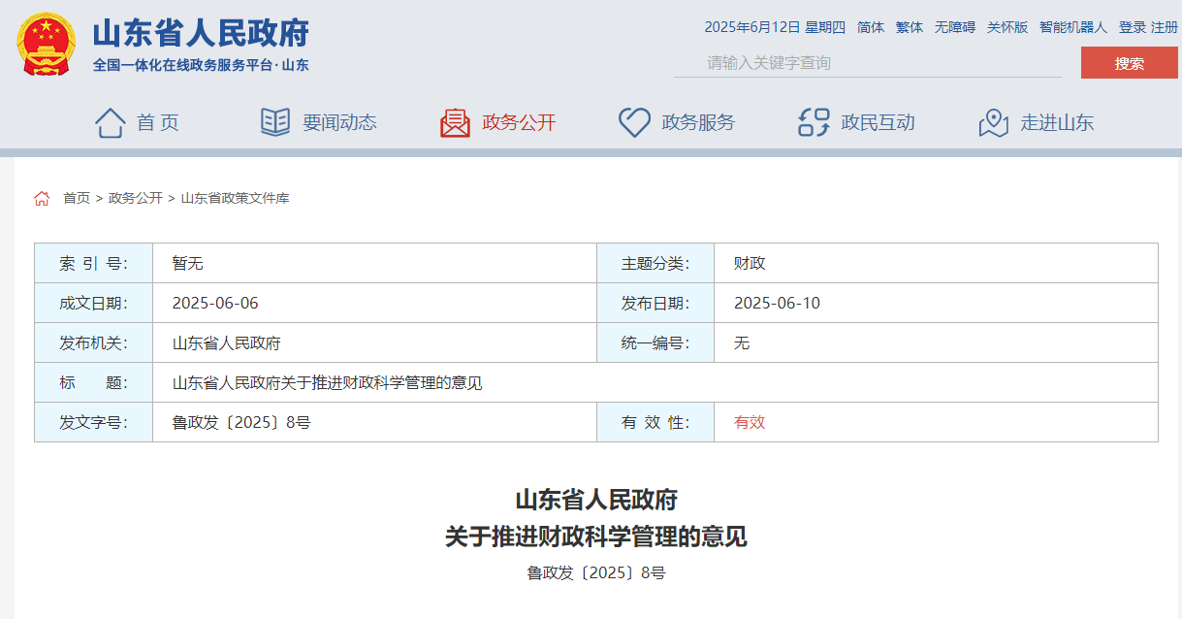1182x619 pixels.
Task: Click the 走进山东 map pin icon
Action: (994, 122)
